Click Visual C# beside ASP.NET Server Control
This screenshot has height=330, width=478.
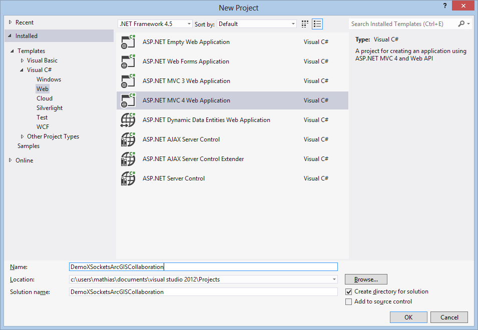click(x=316, y=178)
